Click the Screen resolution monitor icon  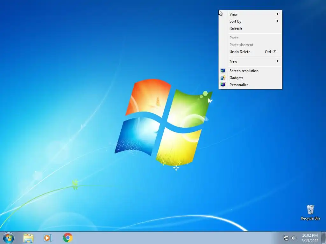coord(223,71)
